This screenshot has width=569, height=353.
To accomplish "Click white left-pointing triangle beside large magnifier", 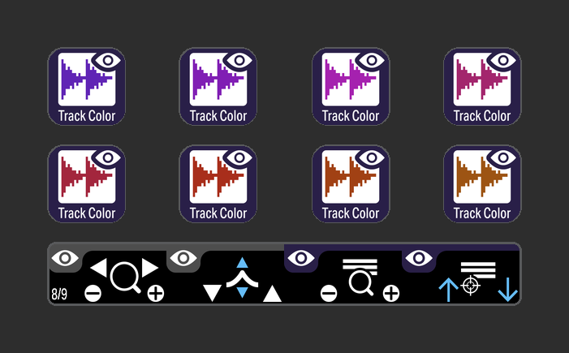I will coord(98,268).
